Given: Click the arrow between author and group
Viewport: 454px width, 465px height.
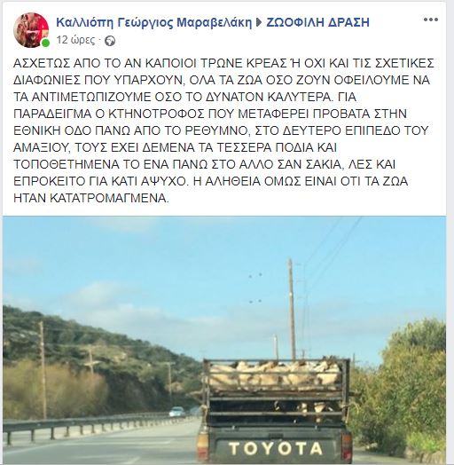Looking at the screenshot, I should 259,22.
